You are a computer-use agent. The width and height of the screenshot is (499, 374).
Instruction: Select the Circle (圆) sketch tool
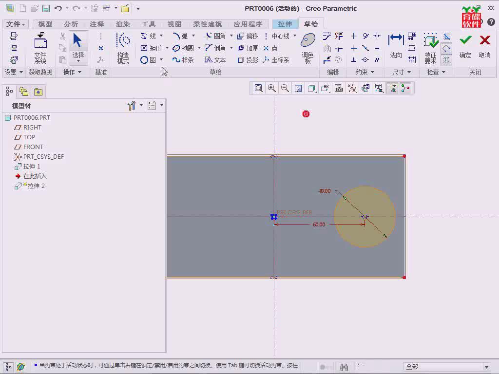point(148,60)
